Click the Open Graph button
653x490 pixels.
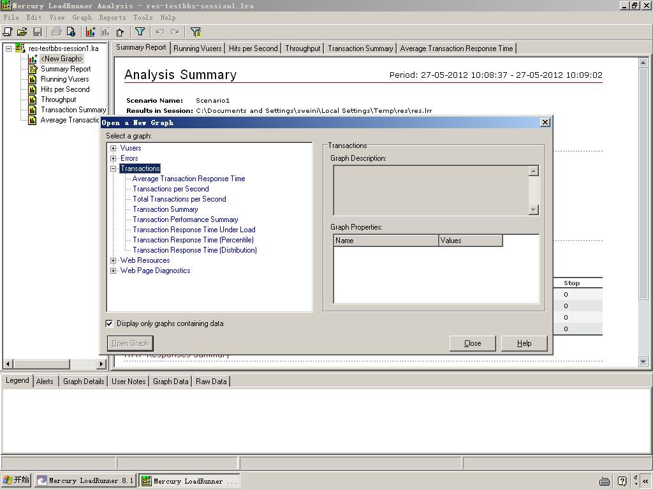tap(130, 343)
